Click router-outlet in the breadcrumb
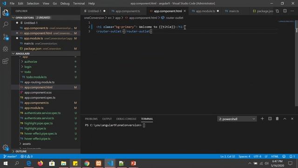 click(175, 18)
